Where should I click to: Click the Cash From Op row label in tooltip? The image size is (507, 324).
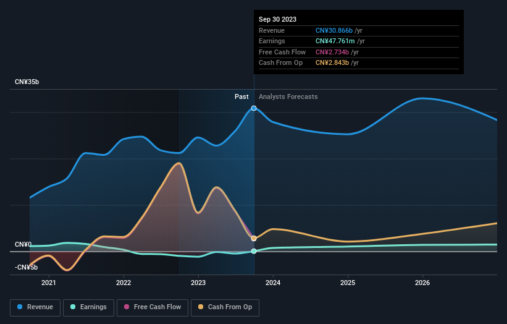tap(280, 63)
